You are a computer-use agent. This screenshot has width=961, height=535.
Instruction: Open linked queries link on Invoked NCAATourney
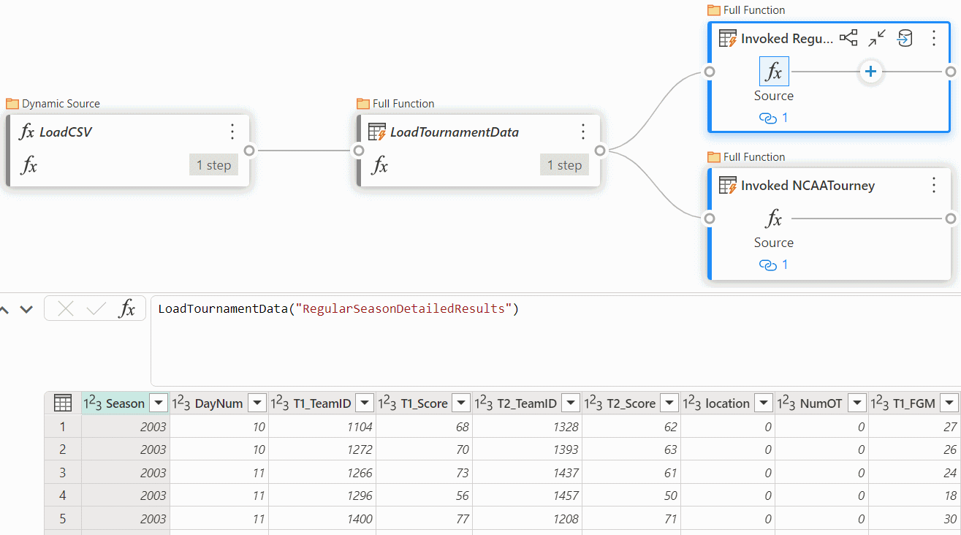(774, 265)
